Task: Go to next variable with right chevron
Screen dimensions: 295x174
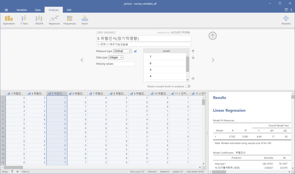Action: (x=213, y=60)
